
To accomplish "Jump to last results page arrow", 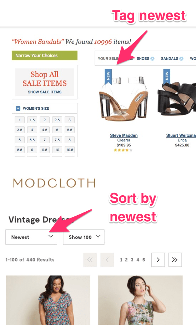I will (175, 259).
